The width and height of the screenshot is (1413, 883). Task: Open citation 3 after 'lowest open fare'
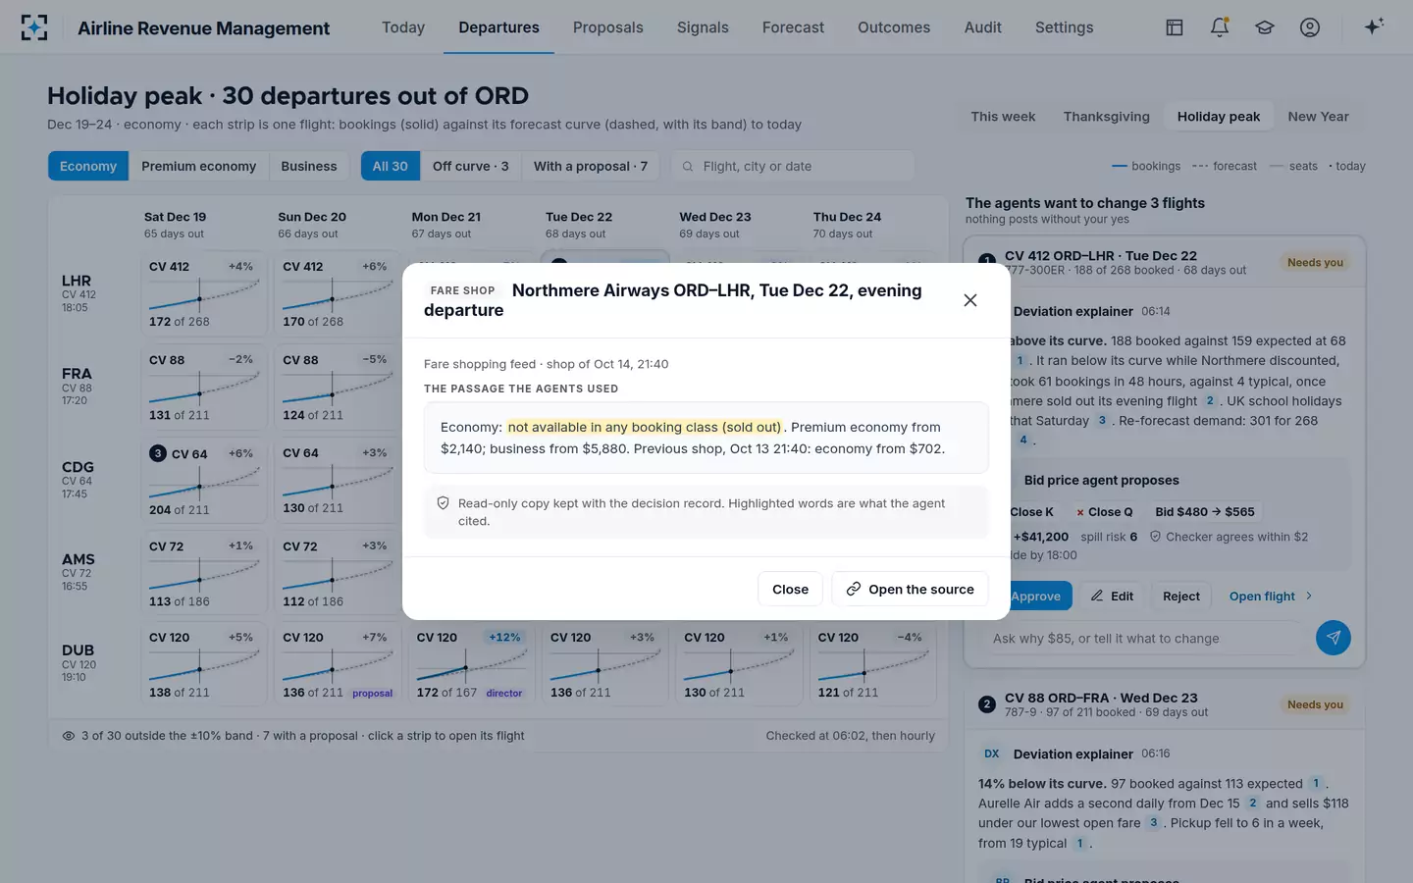tap(1153, 822)
